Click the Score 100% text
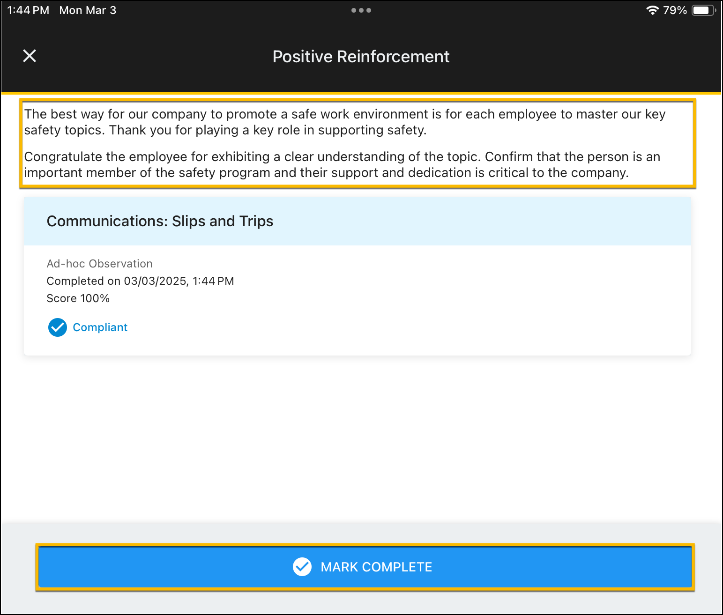The width and height of the screenshot is (723, 615). point(78,298)
